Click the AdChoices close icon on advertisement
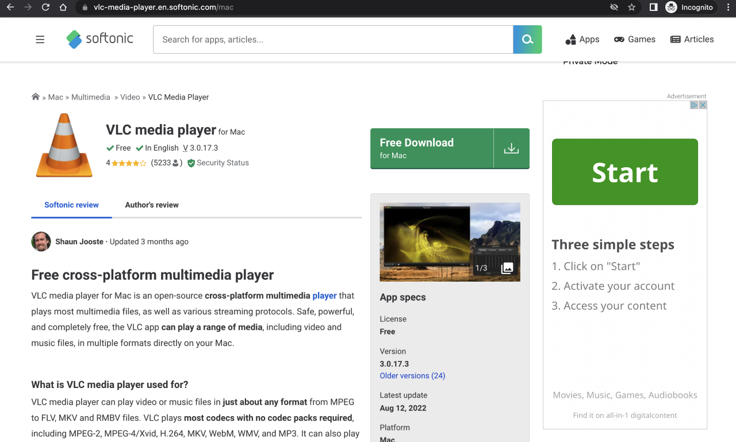The height and width of the screenshot is (442, 736). (703, 105)
